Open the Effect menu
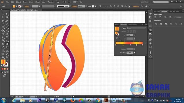This screenshot has width=184, height=103. coord(37,2)
